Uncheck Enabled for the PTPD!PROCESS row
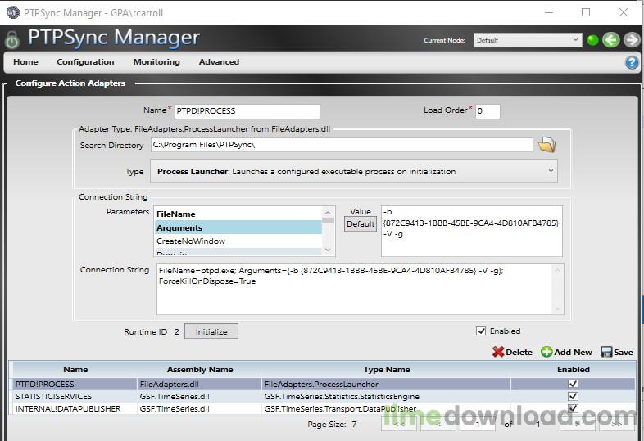Screen dimensions: 644x441 (573, 384)
